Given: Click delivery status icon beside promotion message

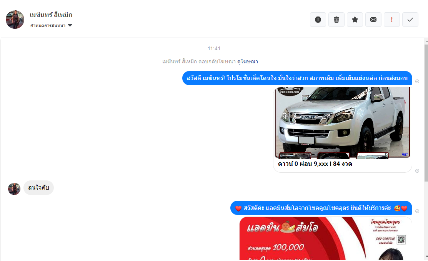Looking at the screenshot, I should (417, 81).
